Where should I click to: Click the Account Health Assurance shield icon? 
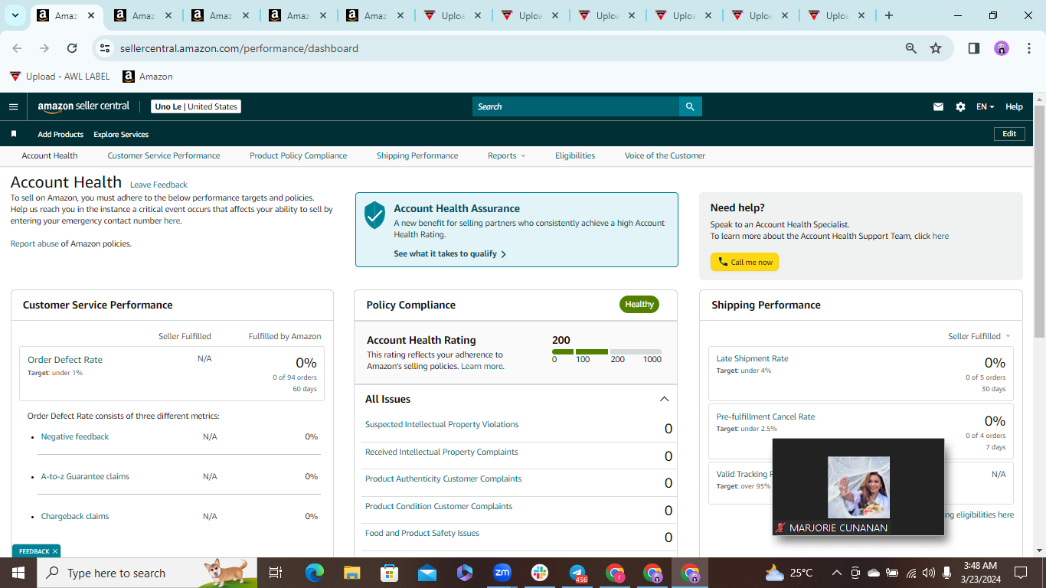(374, 215)
